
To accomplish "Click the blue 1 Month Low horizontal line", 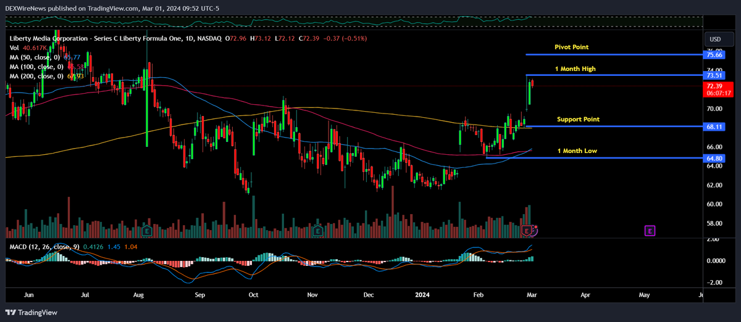I will (594, 158).
